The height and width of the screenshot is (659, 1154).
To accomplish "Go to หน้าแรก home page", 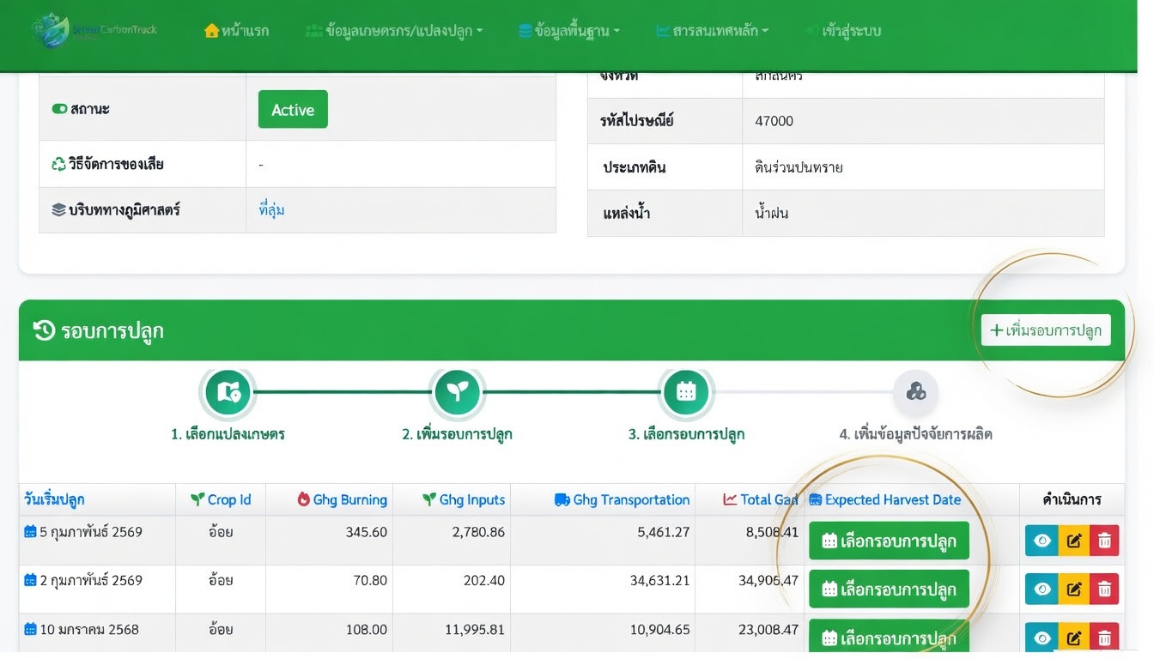I will point(236,31).
